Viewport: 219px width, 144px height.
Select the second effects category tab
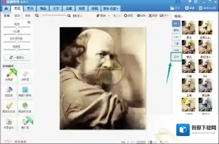coord(176,30)
